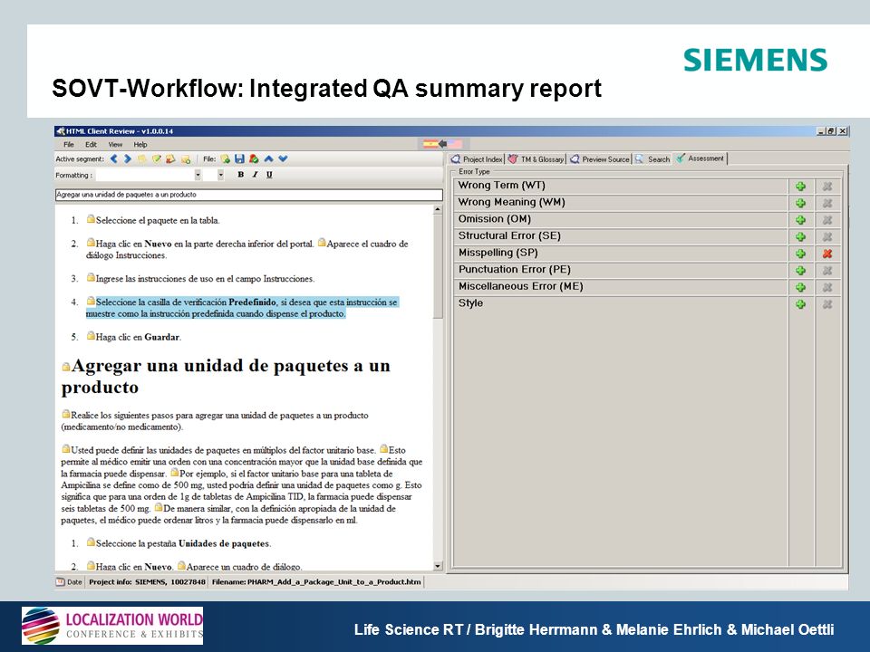
Task: Click the gray remove icon for Wrong Term
Action: pyautogui.click(x=827, y=187)
